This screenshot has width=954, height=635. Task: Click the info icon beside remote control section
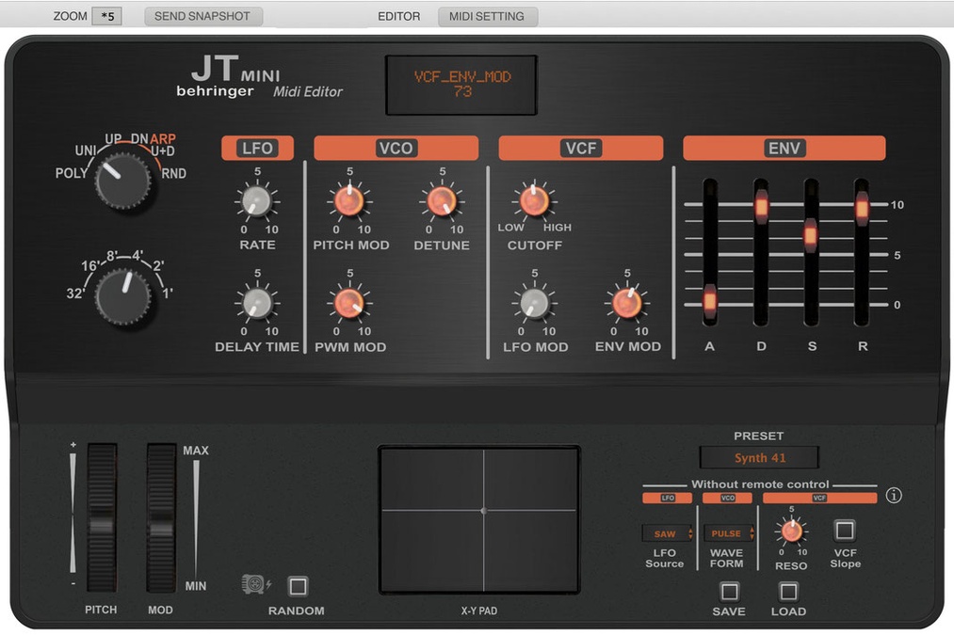894,496
